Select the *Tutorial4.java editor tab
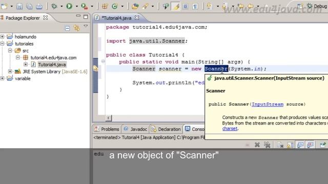 click(x=116, y=18)
